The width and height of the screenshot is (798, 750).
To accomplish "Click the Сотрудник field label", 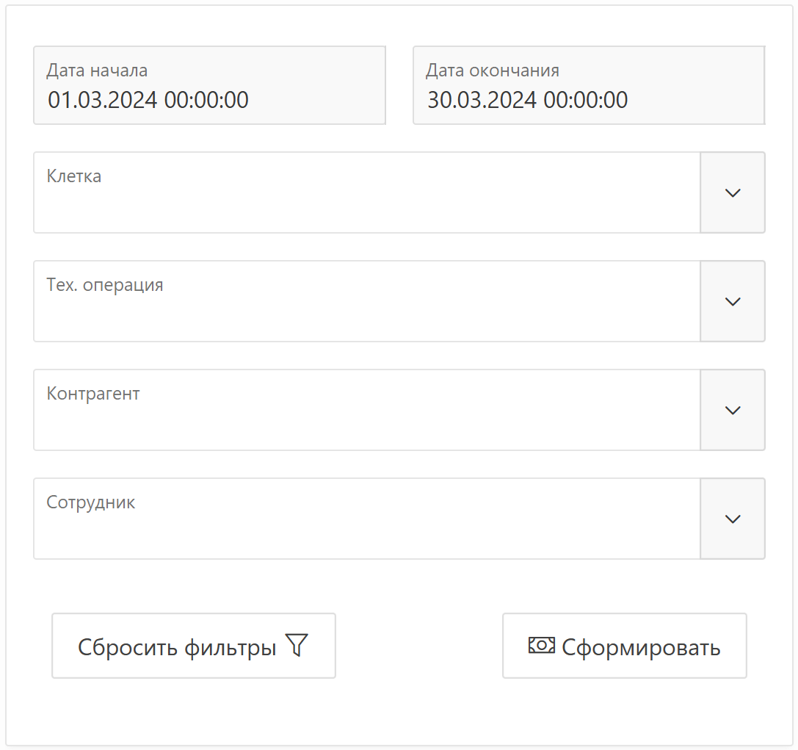I will click(x=91, y=502).
